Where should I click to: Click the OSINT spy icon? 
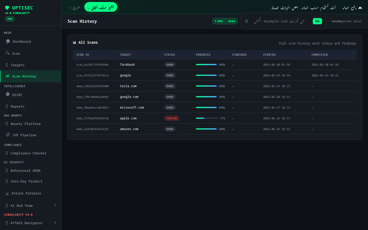pyautogui.click(x=8, y=94)
